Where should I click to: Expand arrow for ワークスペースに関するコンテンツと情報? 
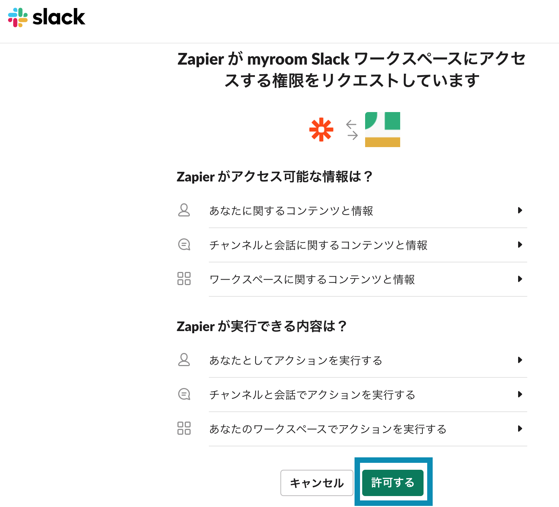pyautogui.click(x=520, y=279)
